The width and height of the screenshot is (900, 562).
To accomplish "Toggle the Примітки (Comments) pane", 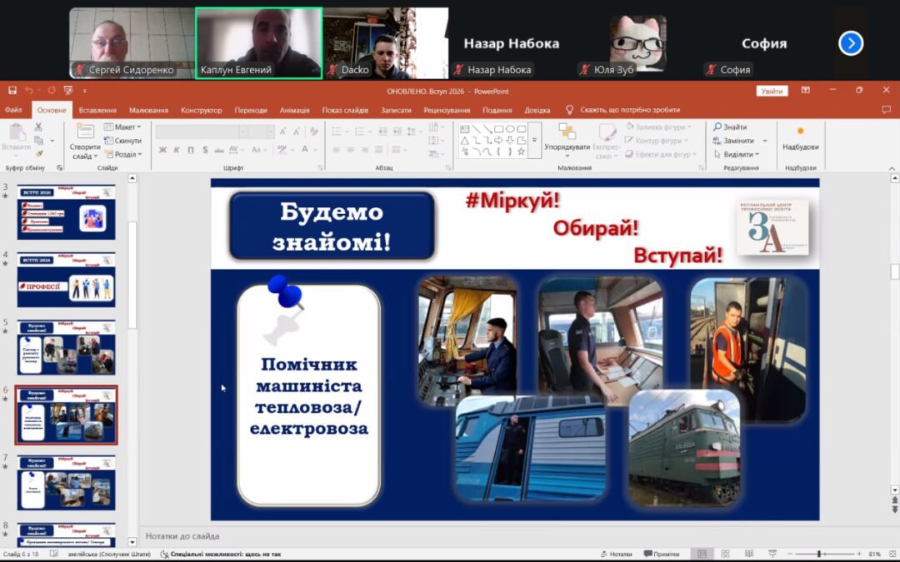I will (x=661, y=554).
